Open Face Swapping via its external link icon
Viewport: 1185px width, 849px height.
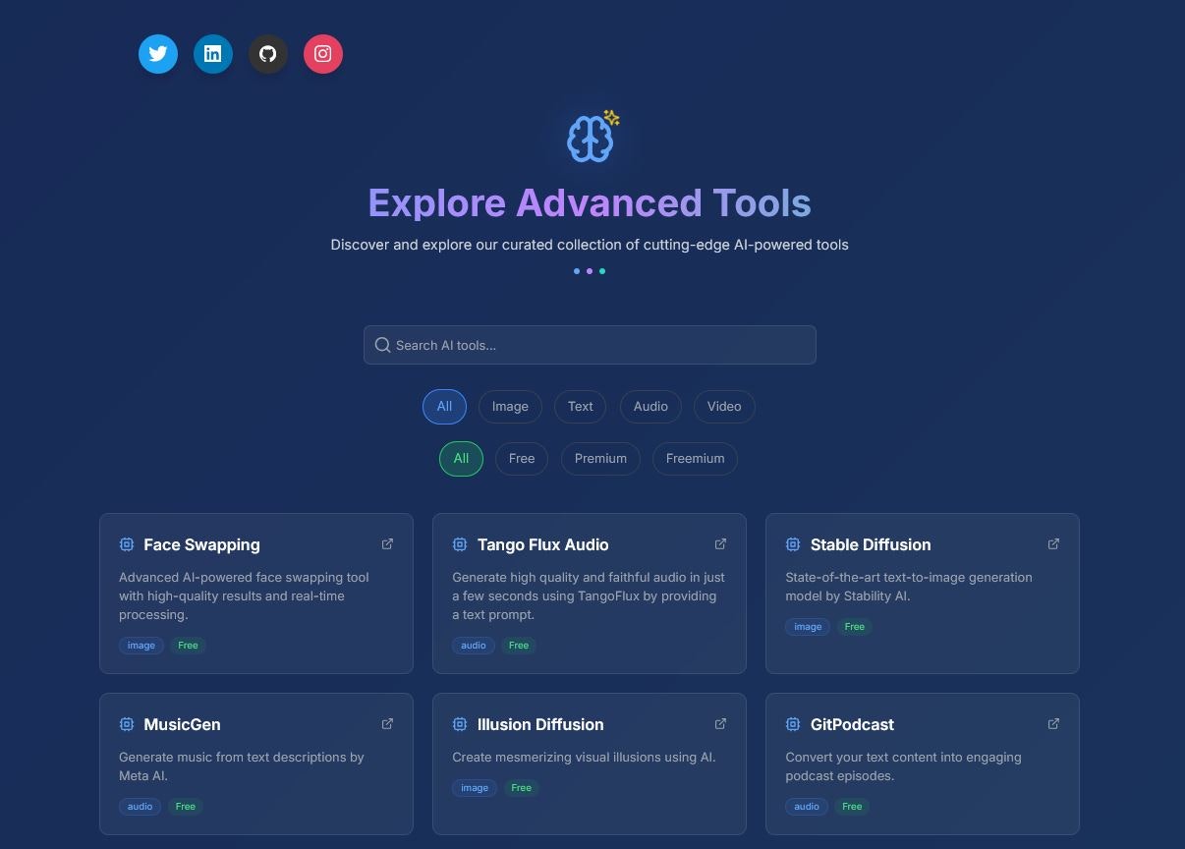387,543
